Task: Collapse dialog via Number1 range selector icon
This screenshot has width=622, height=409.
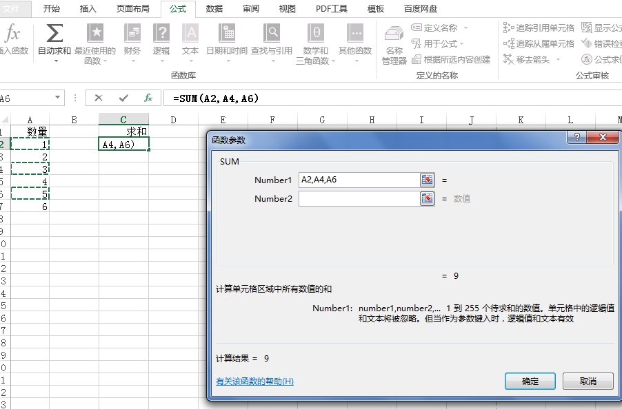Action: pos(428,180)
